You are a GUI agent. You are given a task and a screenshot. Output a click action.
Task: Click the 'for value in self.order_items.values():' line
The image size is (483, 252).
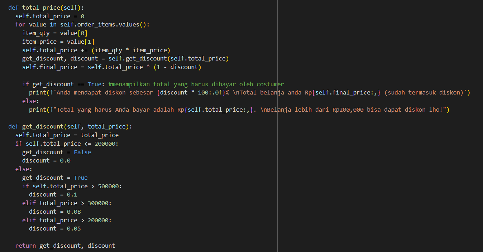(82, 25)
